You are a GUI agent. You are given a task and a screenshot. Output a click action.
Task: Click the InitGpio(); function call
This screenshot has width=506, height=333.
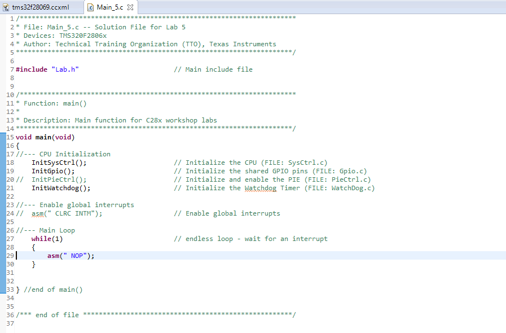[x=53, y=171]
